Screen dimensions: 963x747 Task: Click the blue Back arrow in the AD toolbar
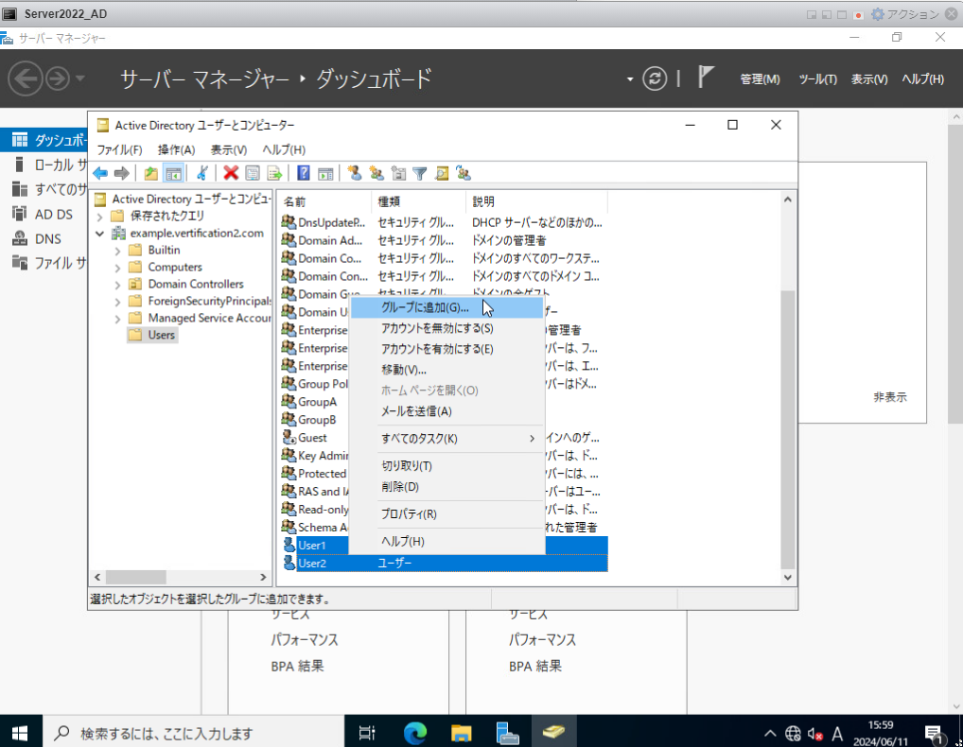pyautogui.click(x=100, y=174)
